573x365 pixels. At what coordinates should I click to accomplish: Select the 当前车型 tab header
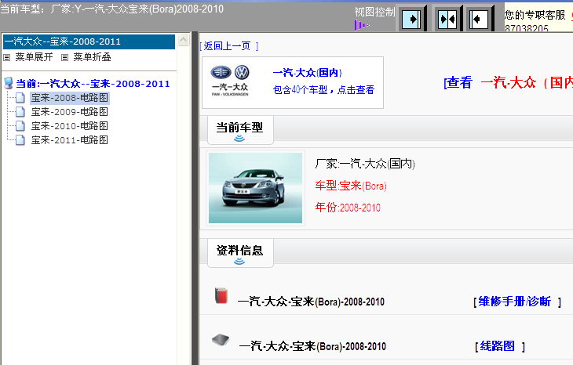pyautogui.click(x=240, y=130)
